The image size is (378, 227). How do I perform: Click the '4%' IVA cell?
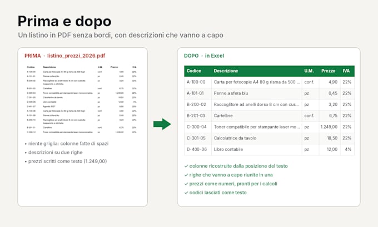click(x=348, y=149)
